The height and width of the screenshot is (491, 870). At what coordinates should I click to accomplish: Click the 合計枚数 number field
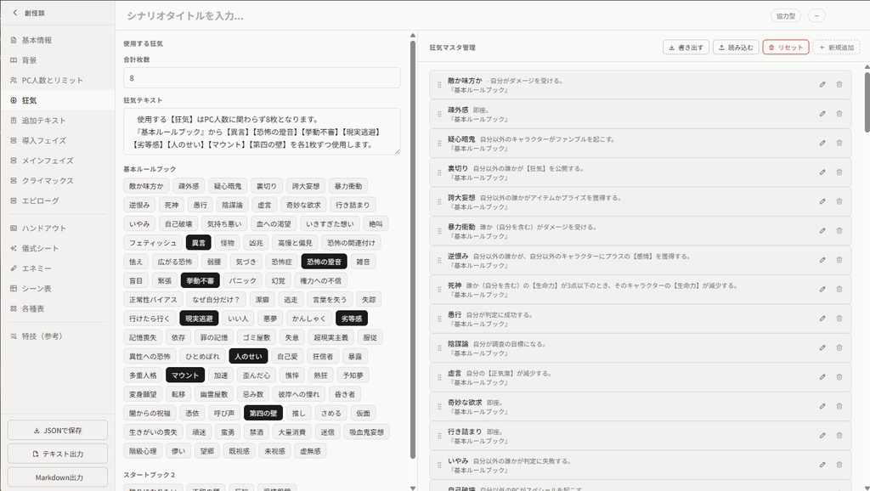click(262, 77)
